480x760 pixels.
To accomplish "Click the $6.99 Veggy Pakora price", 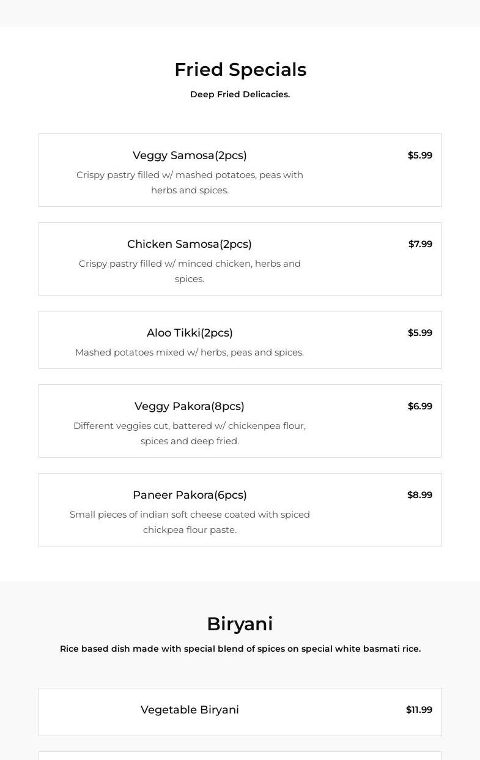I will (419, 406).
